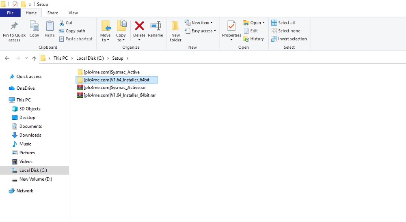
Task: Select Downloads in the navigation pane
Action: coord(30,135)
